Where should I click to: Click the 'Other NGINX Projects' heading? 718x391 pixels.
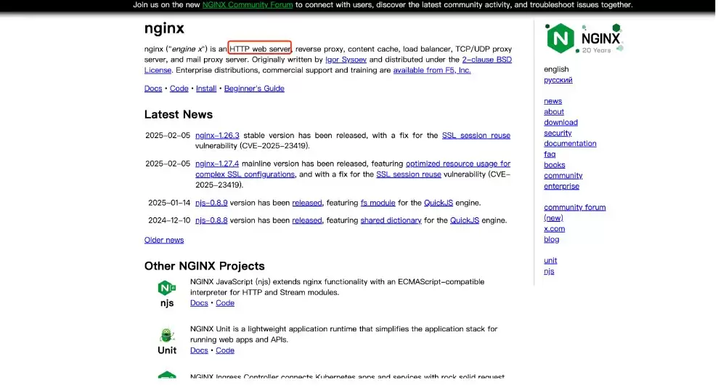point(204,266)
